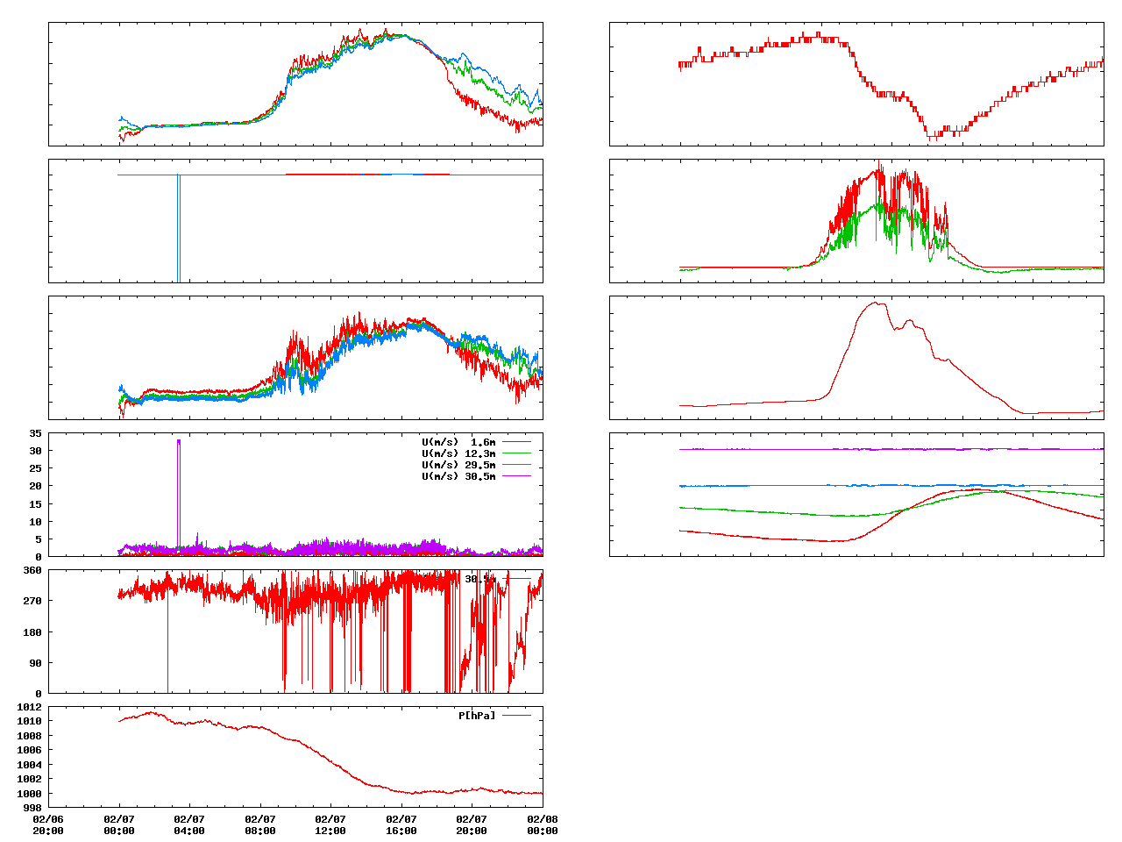Click the 1004 tick label on pressure axis
The height and width of the screenshot is (842, 1122).
click(x=29, y=765)
